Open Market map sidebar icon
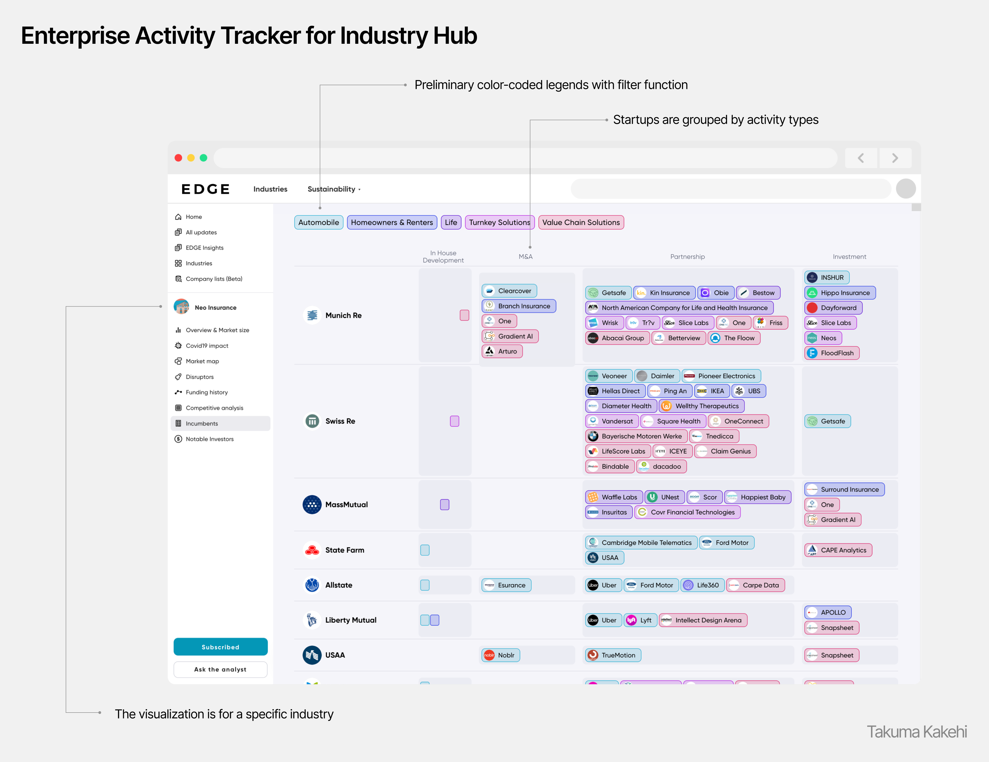 (x=178, y=361)
